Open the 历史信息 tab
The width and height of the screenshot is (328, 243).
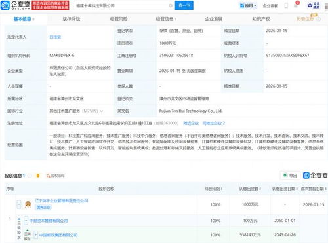[x=305, y=19]
